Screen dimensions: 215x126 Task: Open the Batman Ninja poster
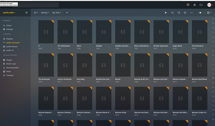click(x=123, y=98)
